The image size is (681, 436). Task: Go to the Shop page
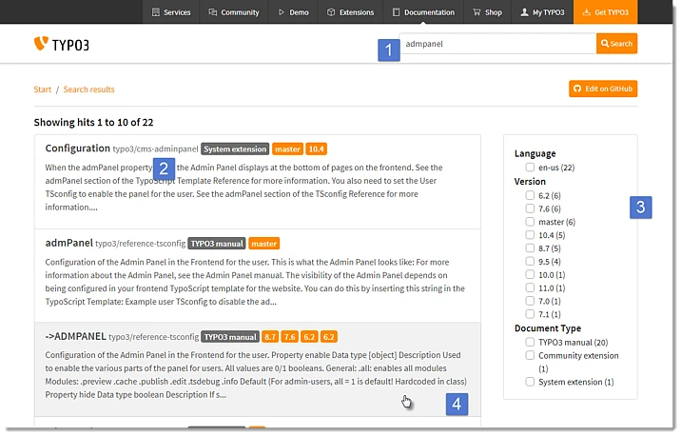point(486,12)
